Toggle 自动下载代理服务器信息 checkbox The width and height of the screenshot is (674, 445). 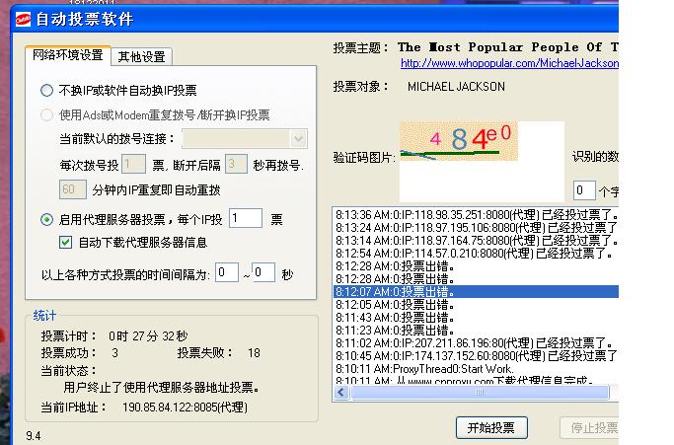(66, 242)
